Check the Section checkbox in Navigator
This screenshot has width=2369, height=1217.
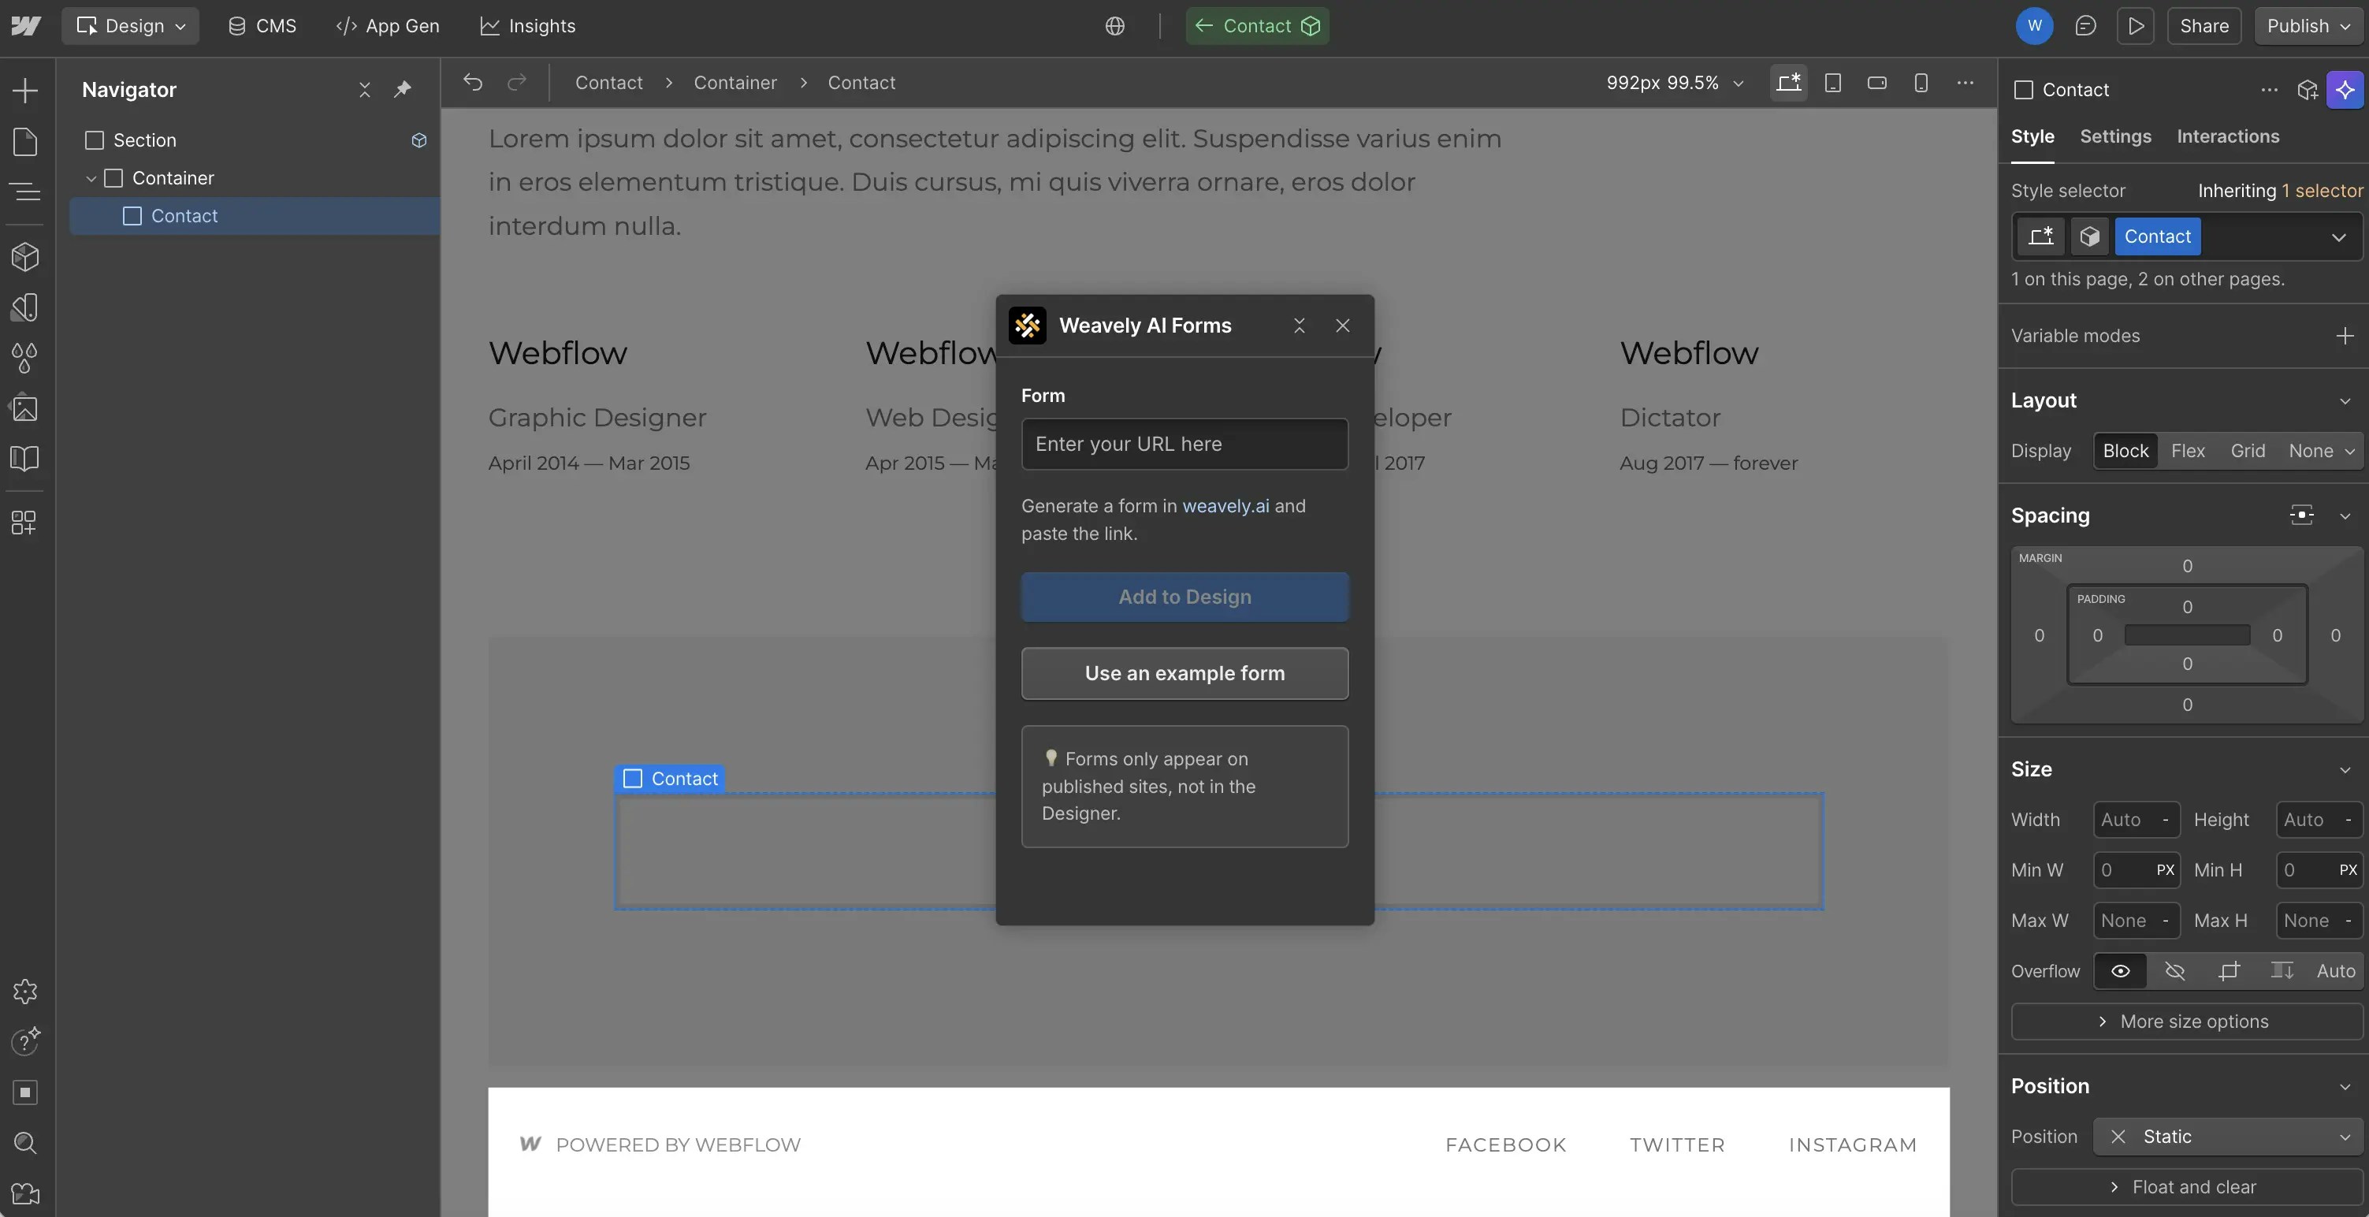pos(94,140)
